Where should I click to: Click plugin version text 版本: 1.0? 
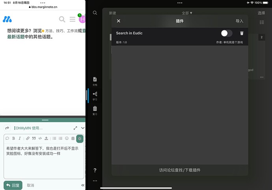[x=121, y=42]
